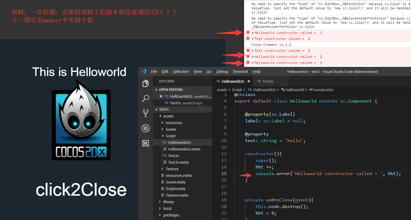Open the Terminal menu
This screenshot has width=411, height=220.
(x=240, y=72)
